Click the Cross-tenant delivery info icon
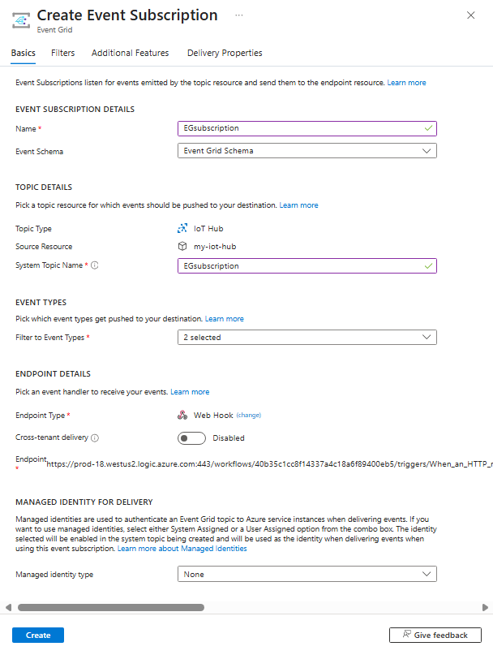 (95, 437)
